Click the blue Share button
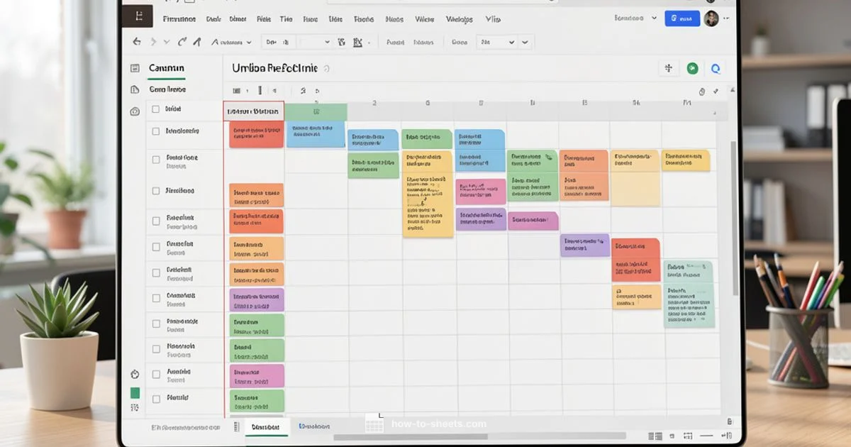This screenshot has width=851, height=447. [682, 18]
